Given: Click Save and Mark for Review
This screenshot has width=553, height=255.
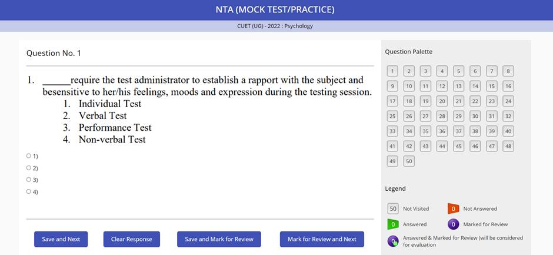Looking at the screenshot, I should click(x=219, y=239).
